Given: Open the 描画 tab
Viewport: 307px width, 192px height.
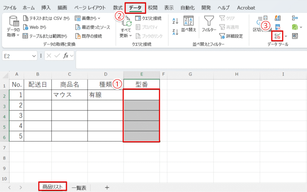Looking at the screenshot, I should 62,8.
